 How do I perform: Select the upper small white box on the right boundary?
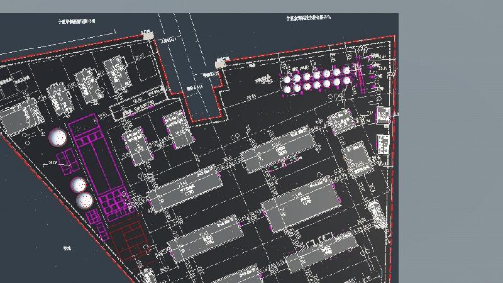[383, 115]
